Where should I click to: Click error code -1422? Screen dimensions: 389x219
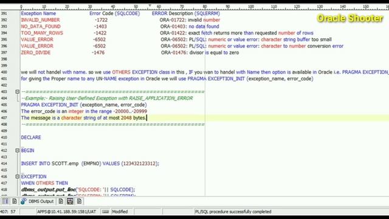pos(100,33)
